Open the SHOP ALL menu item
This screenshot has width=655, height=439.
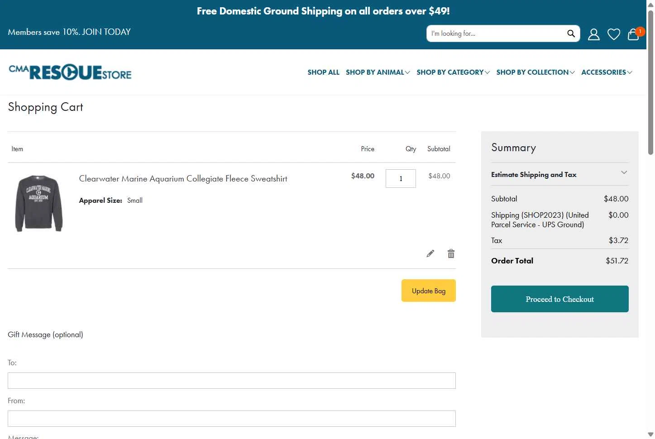tap(323, 72)
